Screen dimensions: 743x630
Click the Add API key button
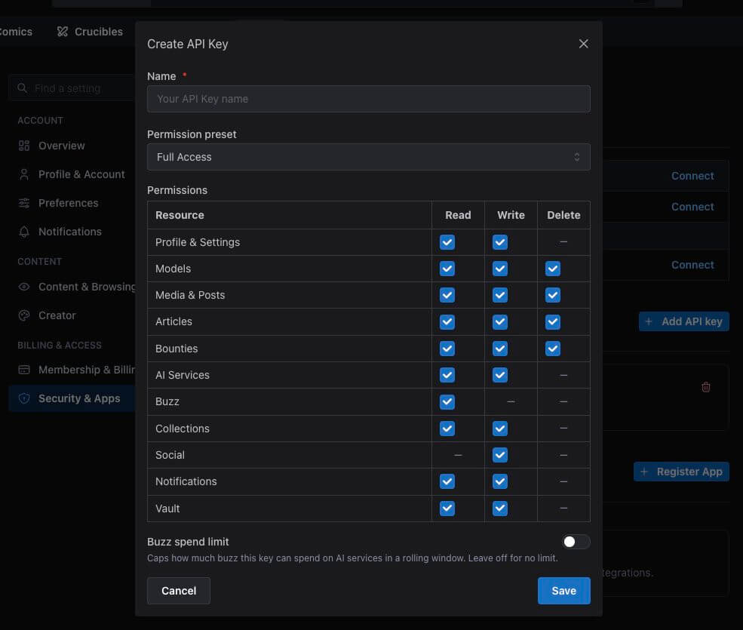683,321
